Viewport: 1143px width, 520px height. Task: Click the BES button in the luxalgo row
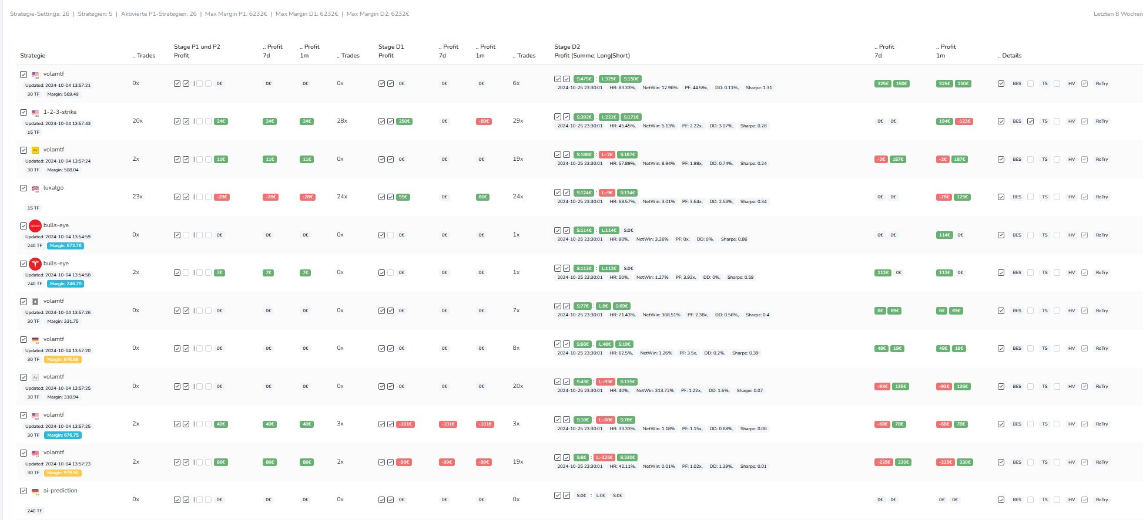[x=1017, y=197]
